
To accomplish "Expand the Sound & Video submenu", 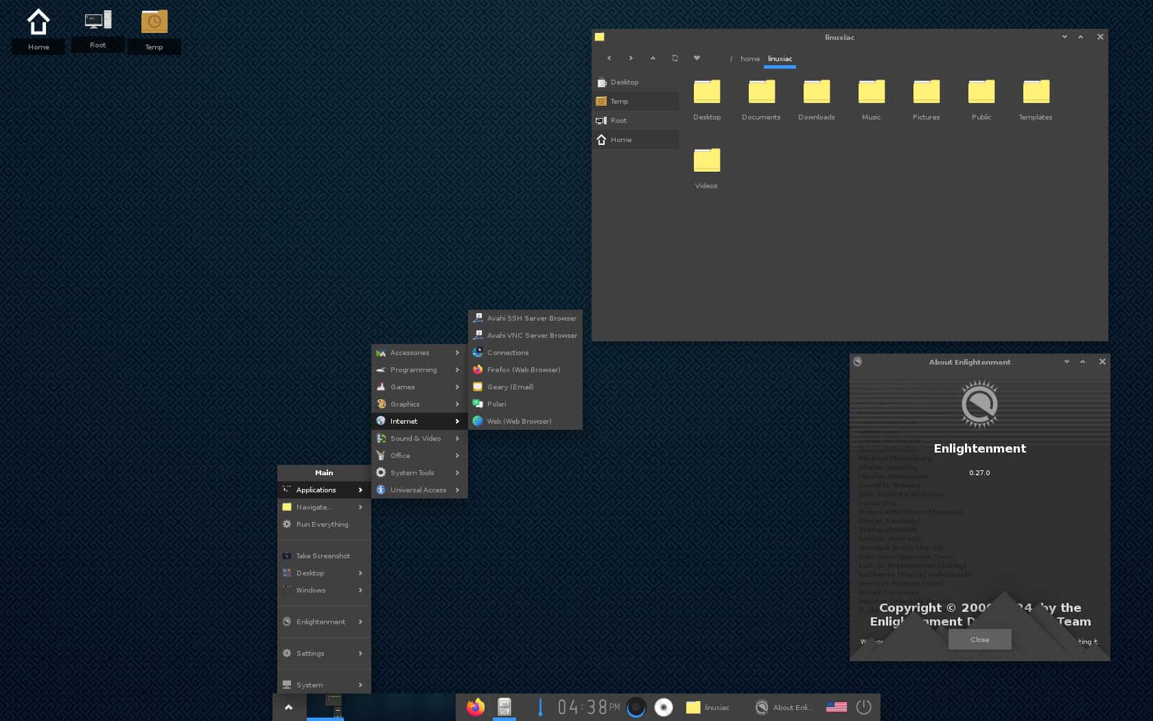I will pos(416,438).
